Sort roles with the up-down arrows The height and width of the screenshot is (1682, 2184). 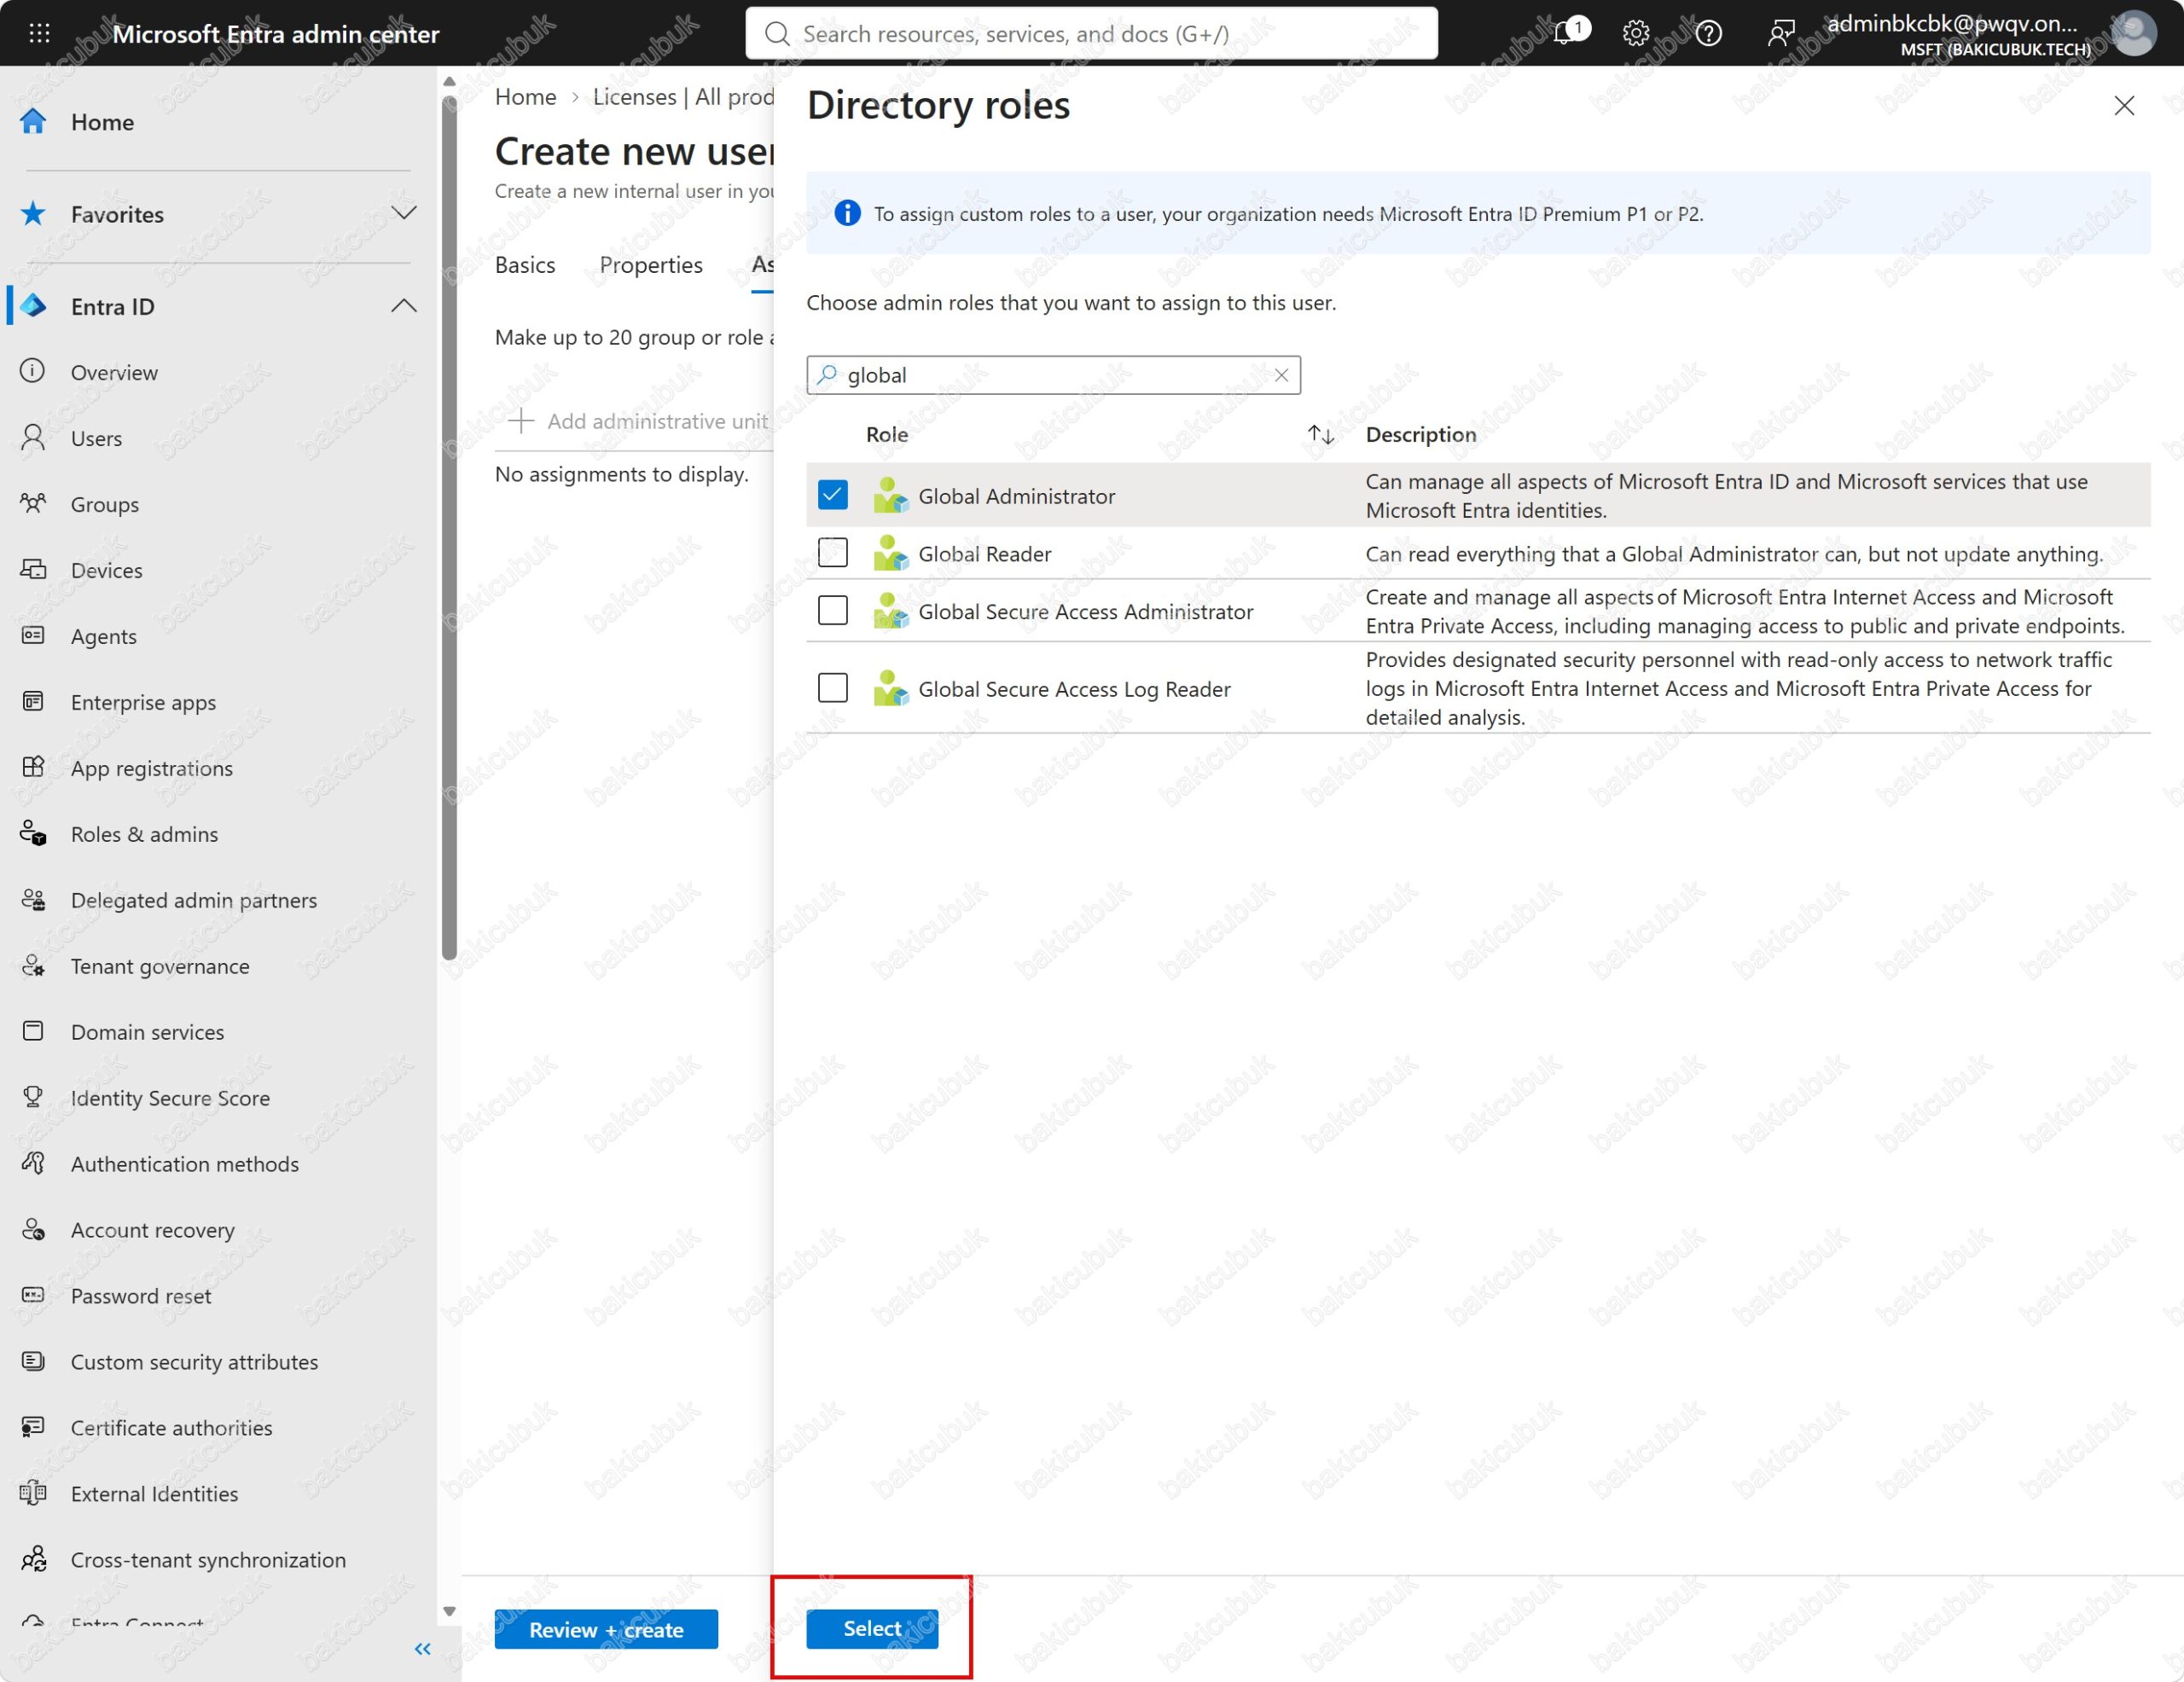1321,434
